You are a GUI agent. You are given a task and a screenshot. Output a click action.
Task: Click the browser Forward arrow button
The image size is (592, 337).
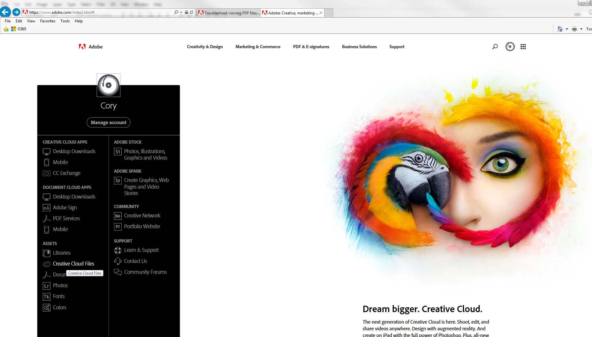(x=16, y=12)
